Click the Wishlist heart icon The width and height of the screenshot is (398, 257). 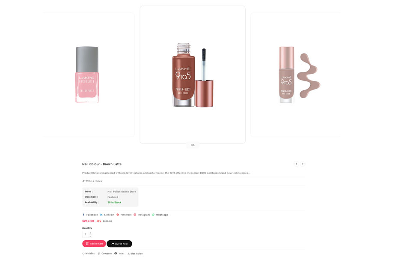point(83,254)
